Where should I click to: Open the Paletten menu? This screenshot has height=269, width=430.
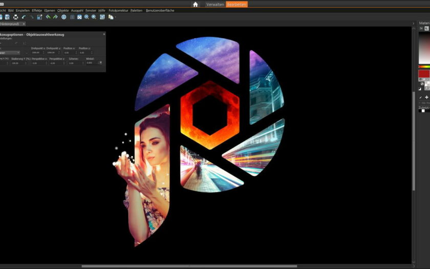(x=136, y=10)
